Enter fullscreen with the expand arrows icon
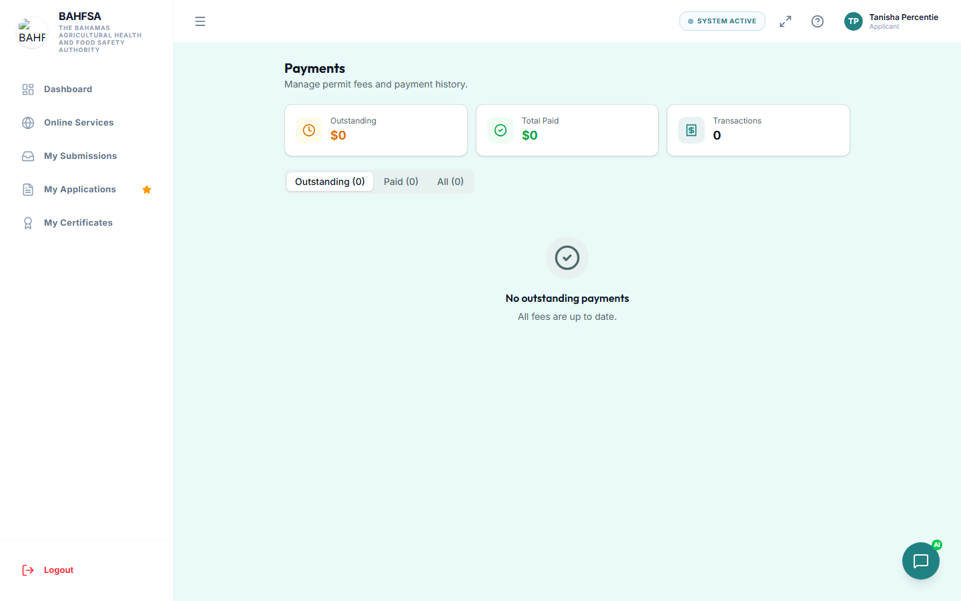Viewport: 961px width, 601px height. (x=785, y=21)
